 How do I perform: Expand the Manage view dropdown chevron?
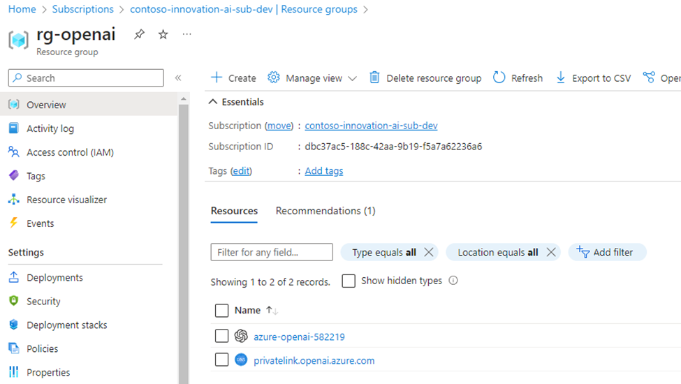[353, 78]
